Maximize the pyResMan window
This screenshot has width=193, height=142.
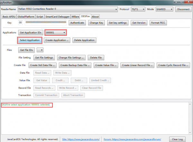(181, 2)
